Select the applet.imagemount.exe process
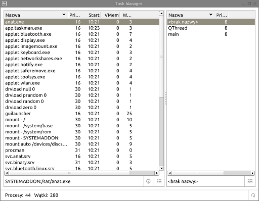 [x=81, y=46]
